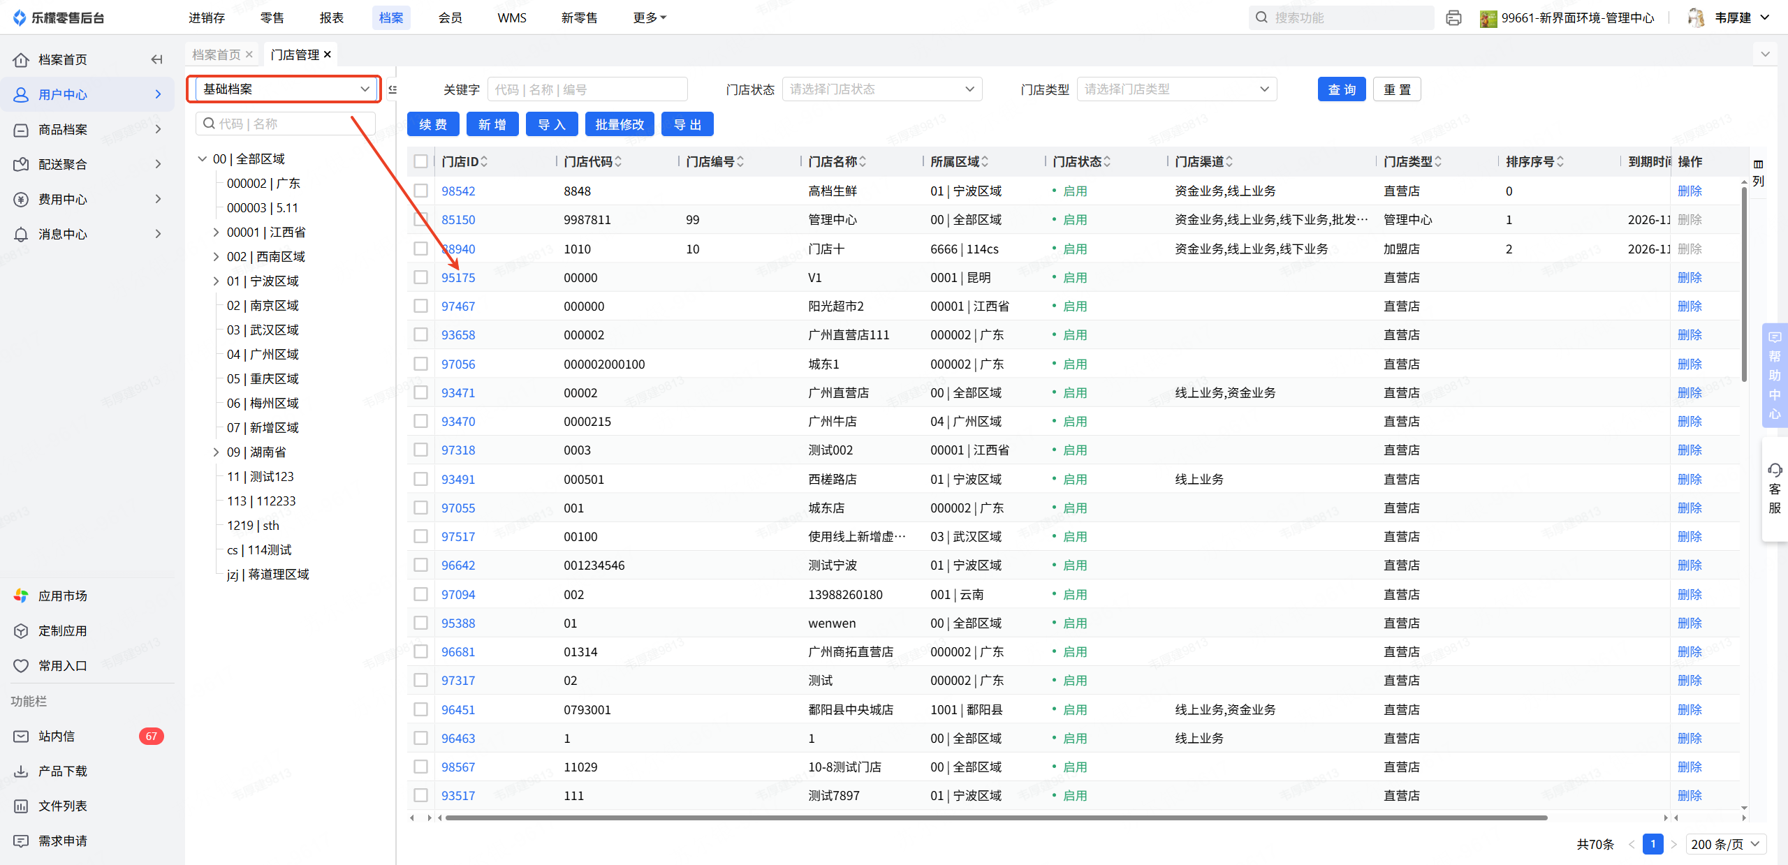
Task: Switch to the 档案首页 tab
Action: pyautogui.click(x=217, y=54)
